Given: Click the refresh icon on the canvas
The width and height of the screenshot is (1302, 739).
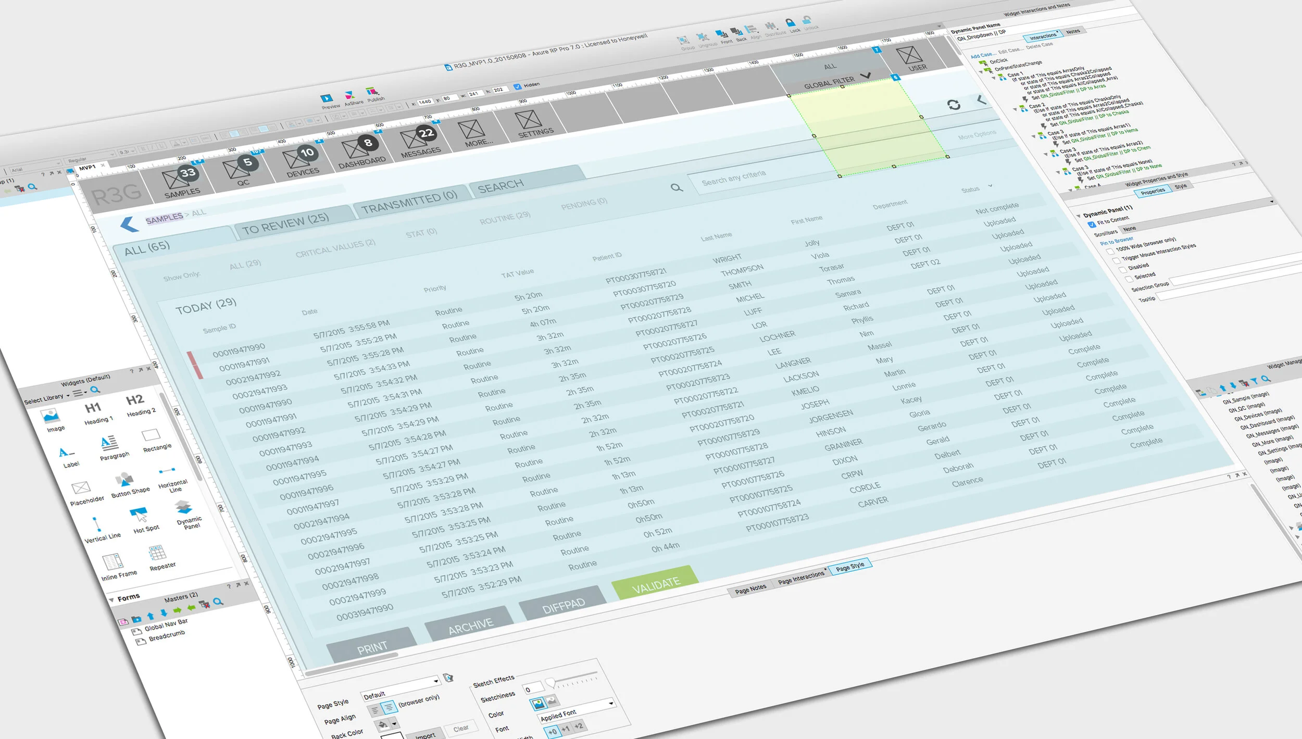Looking at the screenshot, I should 954,105.
